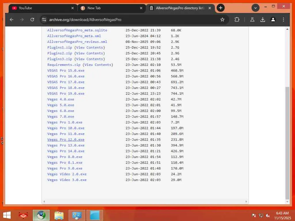
Task: Open the Chrome Labs flask icon
Action: pyautogui.click(x=252, y=20)
